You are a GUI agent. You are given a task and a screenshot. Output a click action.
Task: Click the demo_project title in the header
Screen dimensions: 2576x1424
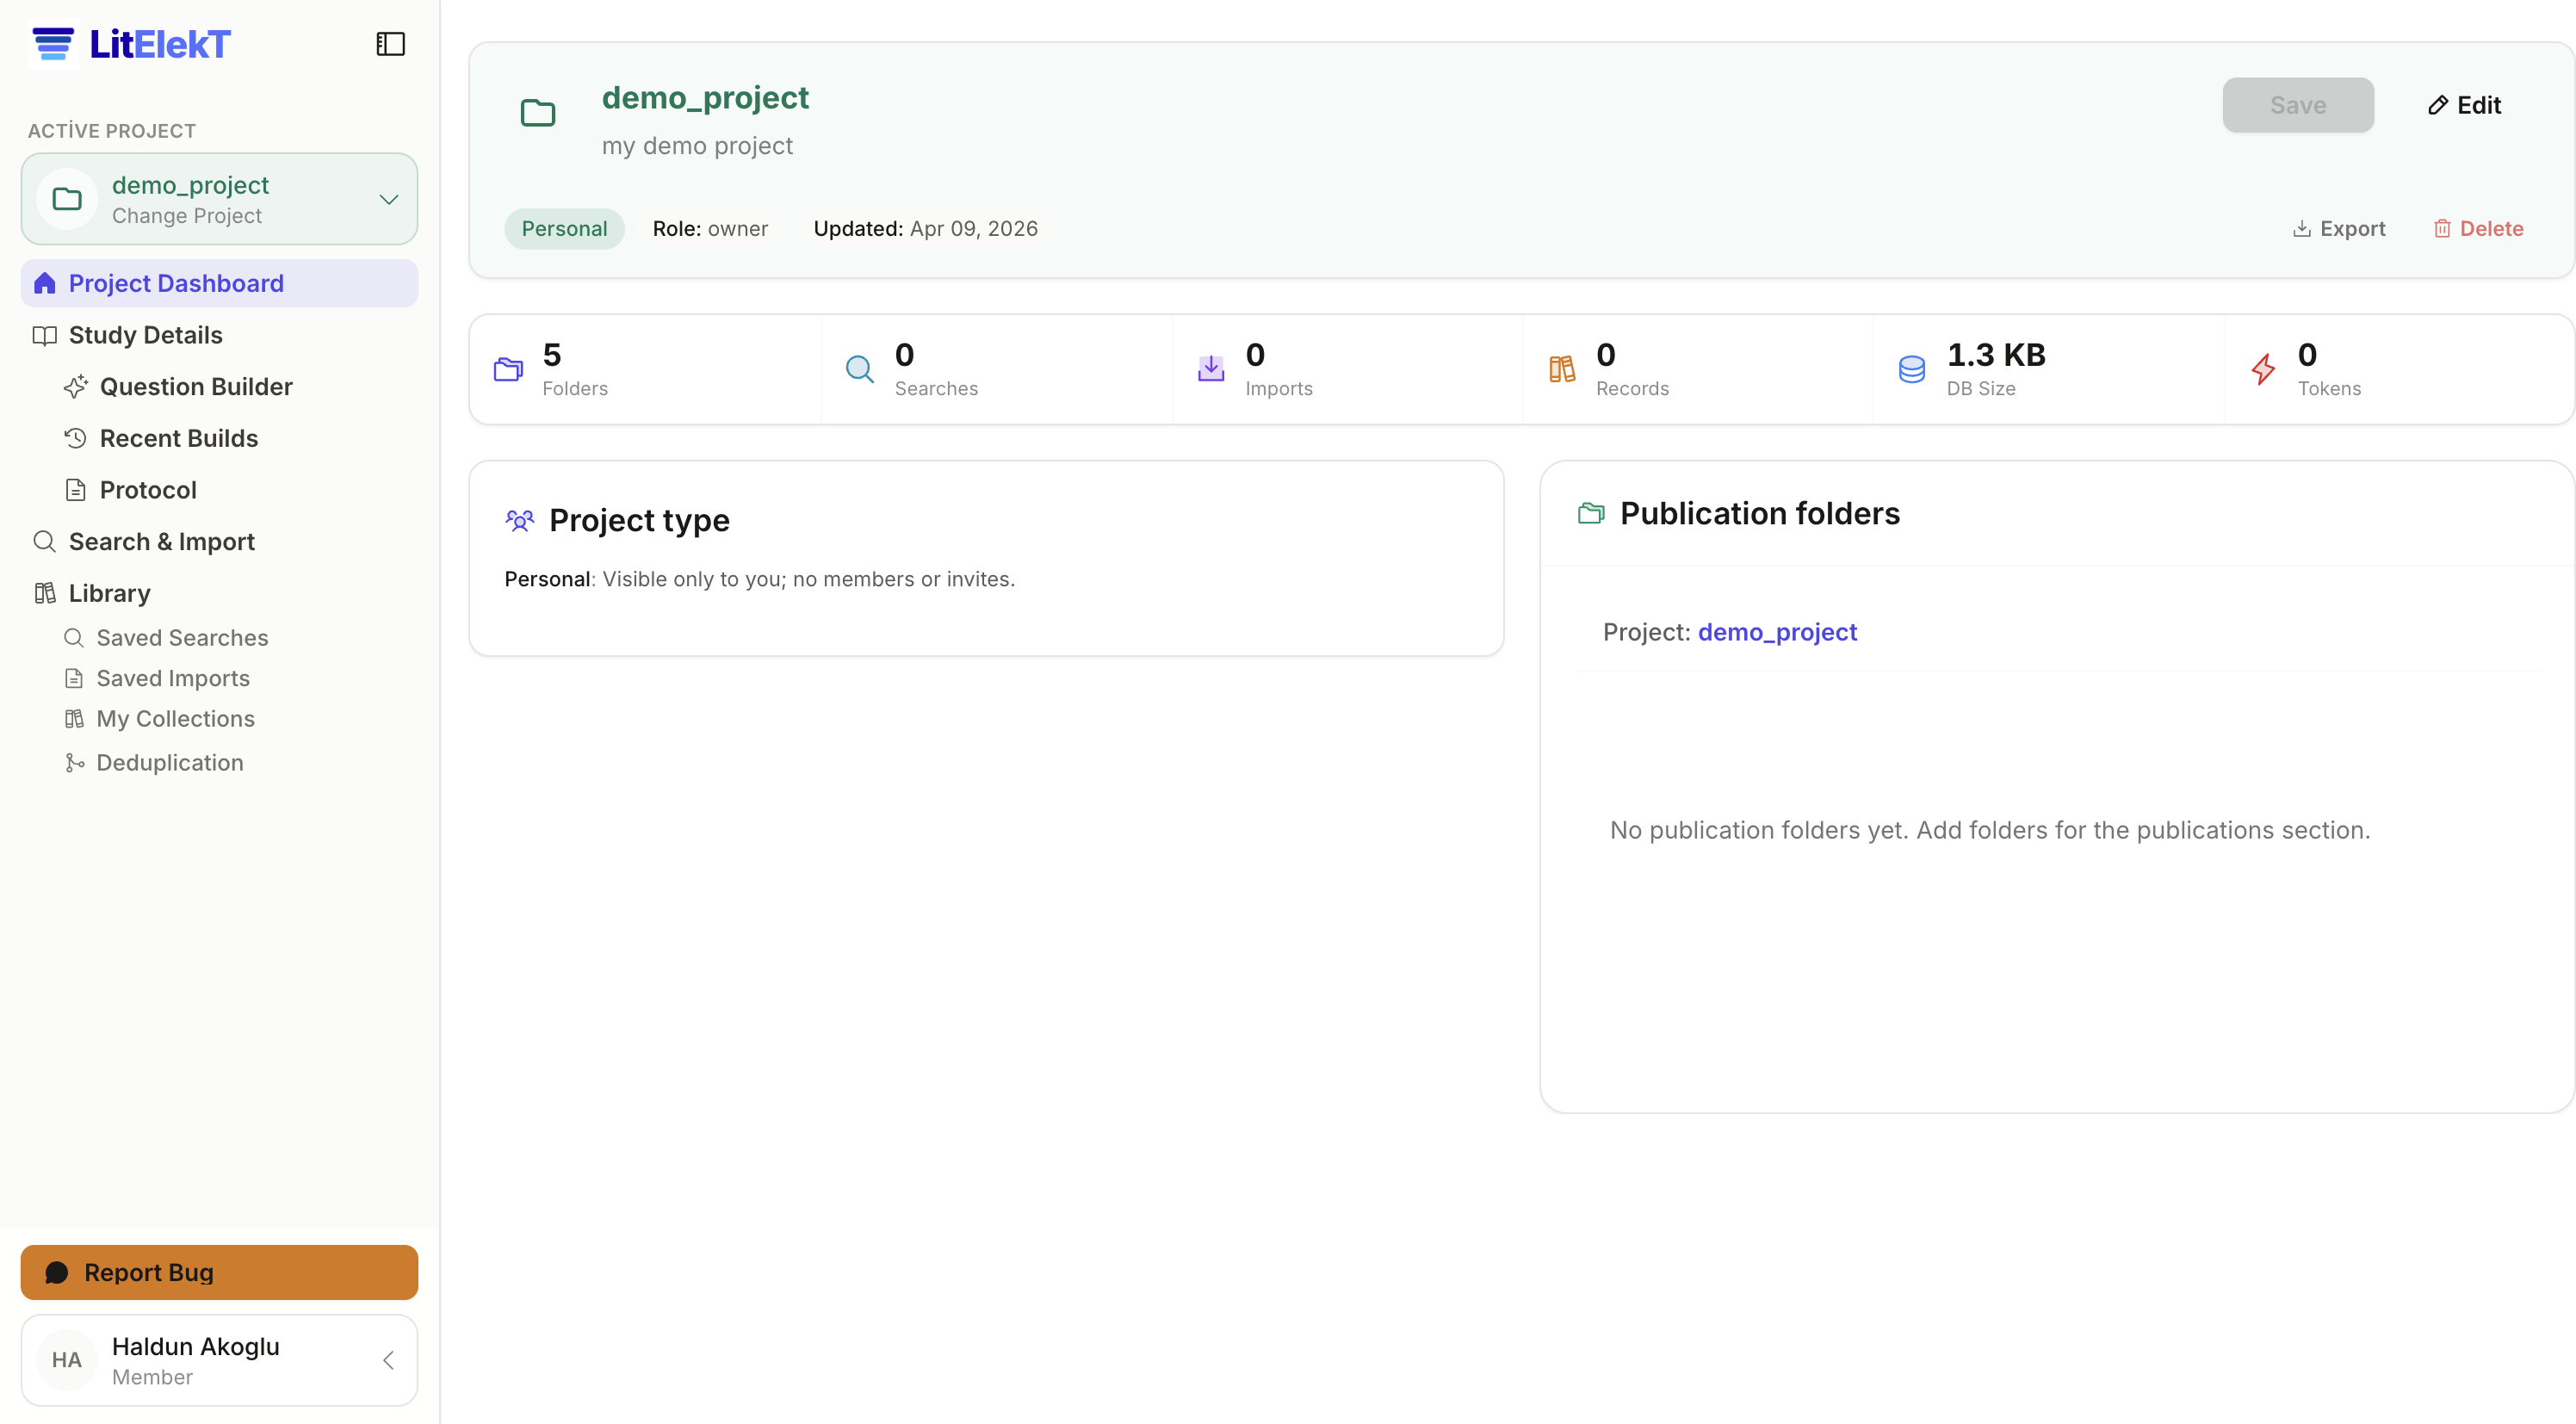click(705, 97)
